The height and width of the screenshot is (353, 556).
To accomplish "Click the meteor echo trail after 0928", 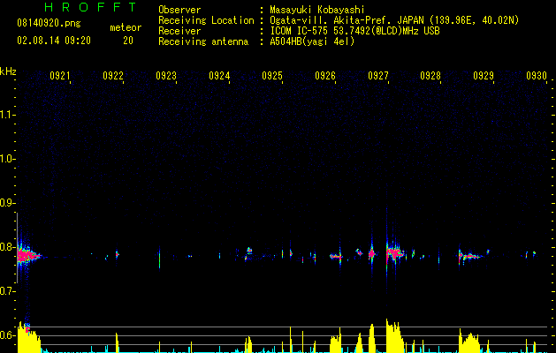I will coord(470,256).
